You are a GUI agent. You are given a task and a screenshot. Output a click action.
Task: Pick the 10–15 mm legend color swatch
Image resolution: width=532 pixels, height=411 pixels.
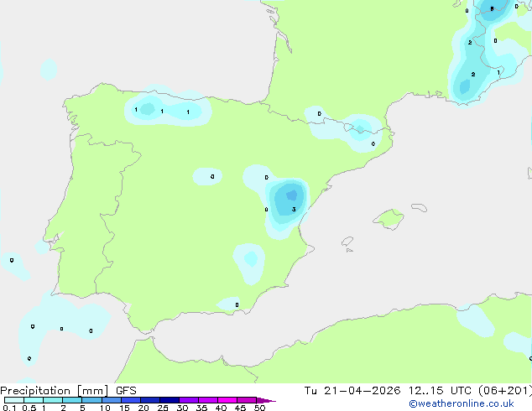pyautogui.click(x=111, y=400)
